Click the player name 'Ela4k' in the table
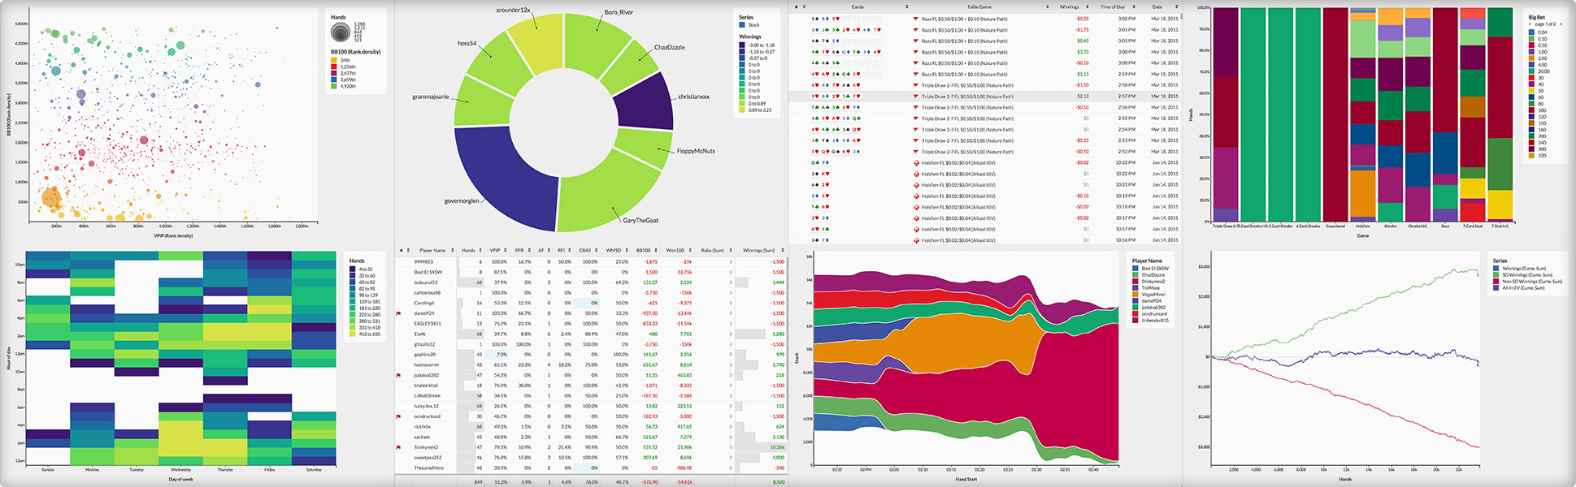The image size is (1576, 487). coord(420,334)
